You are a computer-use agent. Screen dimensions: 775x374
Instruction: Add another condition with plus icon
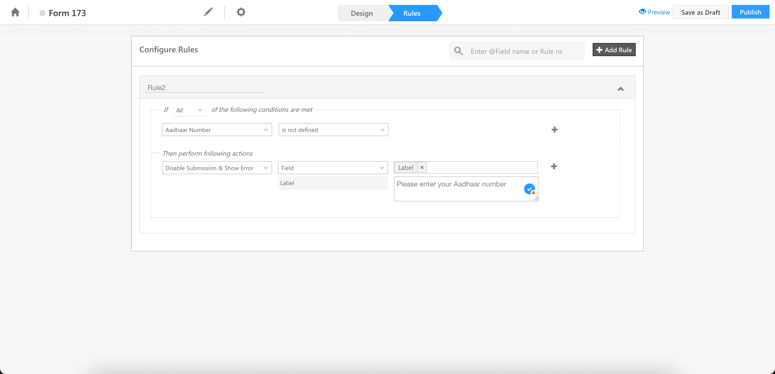tap(554, 130)
